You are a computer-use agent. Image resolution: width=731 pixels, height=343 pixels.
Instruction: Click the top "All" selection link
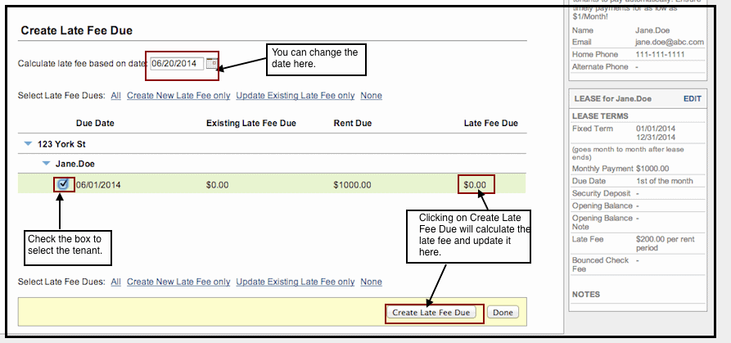coord(115,96)
